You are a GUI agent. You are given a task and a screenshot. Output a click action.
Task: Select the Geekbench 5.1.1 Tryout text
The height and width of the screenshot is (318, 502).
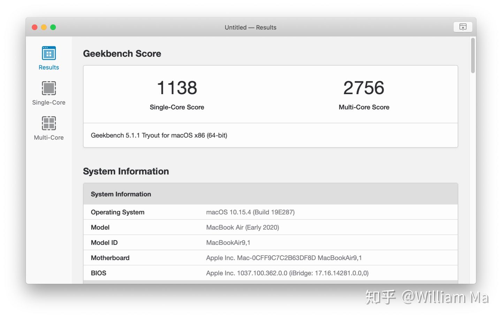coord(159,135)
